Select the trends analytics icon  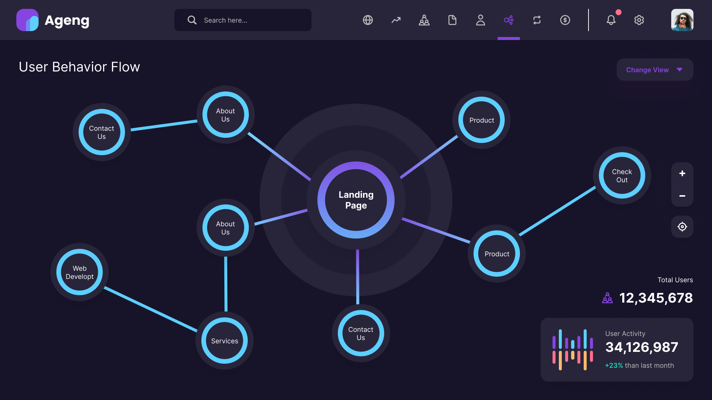pos(396,20)
